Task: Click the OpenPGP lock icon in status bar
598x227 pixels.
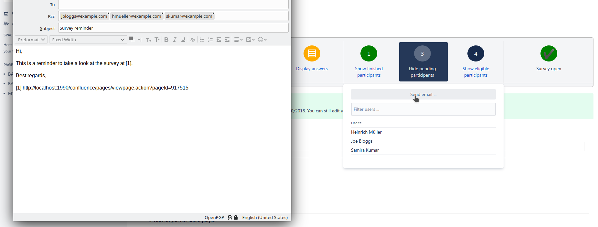Action: [236, 217]
